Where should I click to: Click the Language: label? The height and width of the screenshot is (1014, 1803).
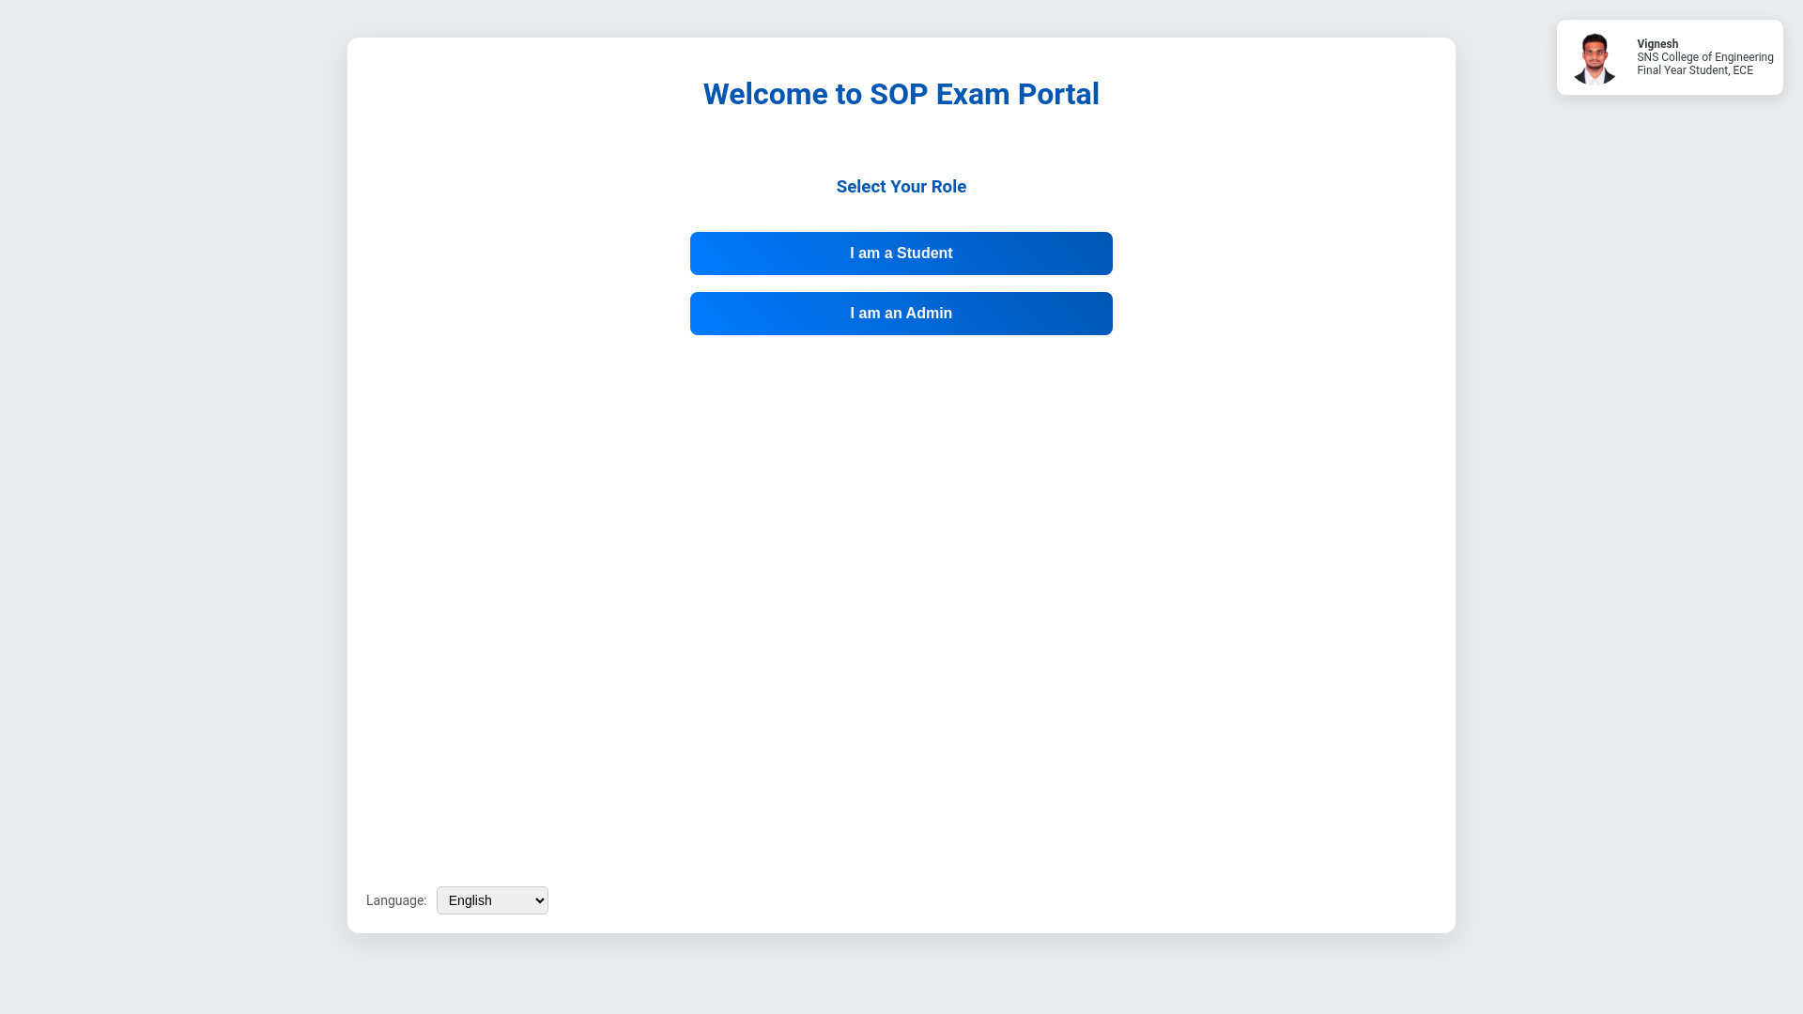(x=396, y=900)
